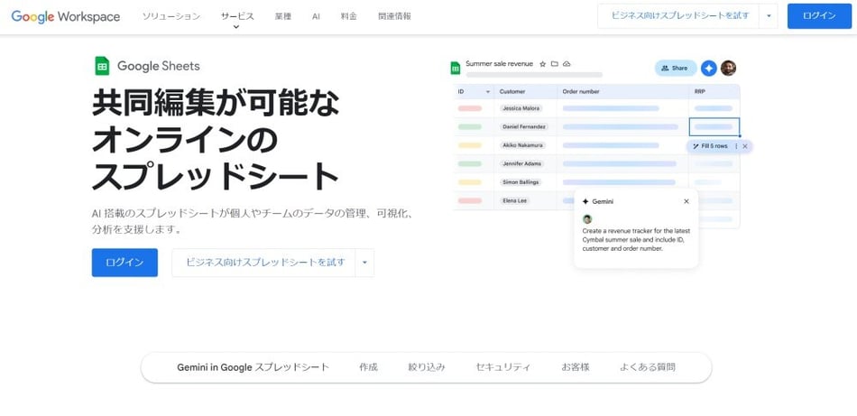Click the Share button in the sheet preview
This screenshot has height=416, width=857.
coord(676,69)
